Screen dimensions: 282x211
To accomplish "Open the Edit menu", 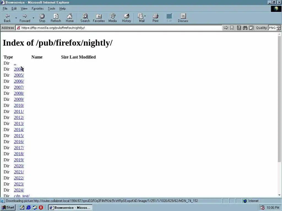I will tap(14, 9).
